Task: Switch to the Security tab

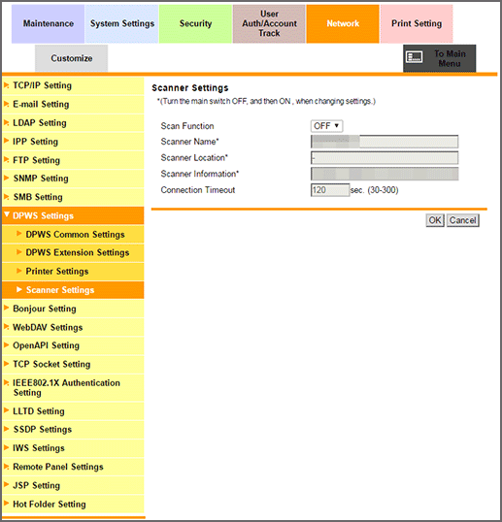Action: [x=195, y=23]
